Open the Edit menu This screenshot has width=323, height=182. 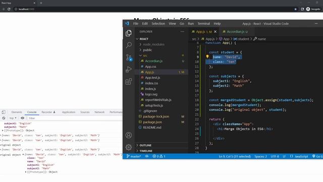click(x=145, y=24)
